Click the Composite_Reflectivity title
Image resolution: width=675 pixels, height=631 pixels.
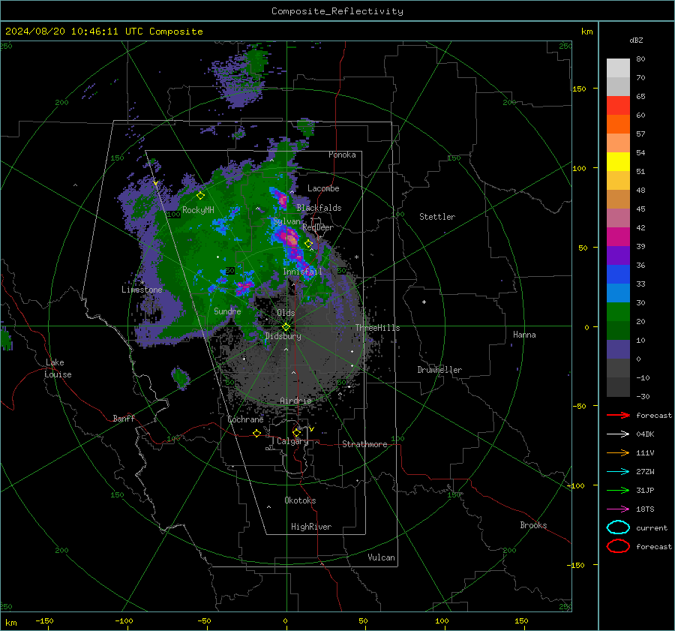(337, 11)
